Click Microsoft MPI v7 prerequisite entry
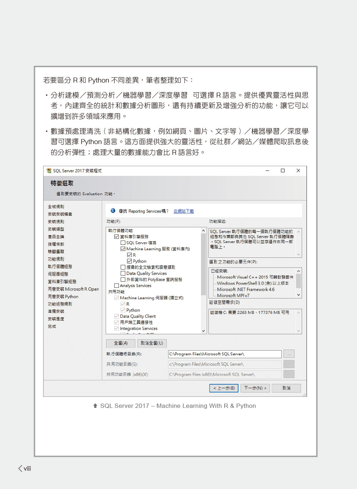 click(233, 296)
